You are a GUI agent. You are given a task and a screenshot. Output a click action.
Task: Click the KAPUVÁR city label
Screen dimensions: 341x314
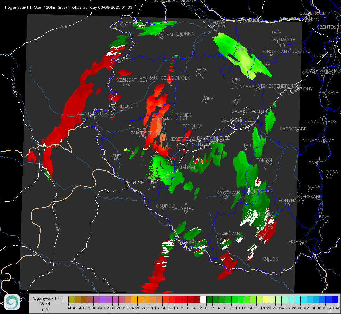tap(165, 35)
